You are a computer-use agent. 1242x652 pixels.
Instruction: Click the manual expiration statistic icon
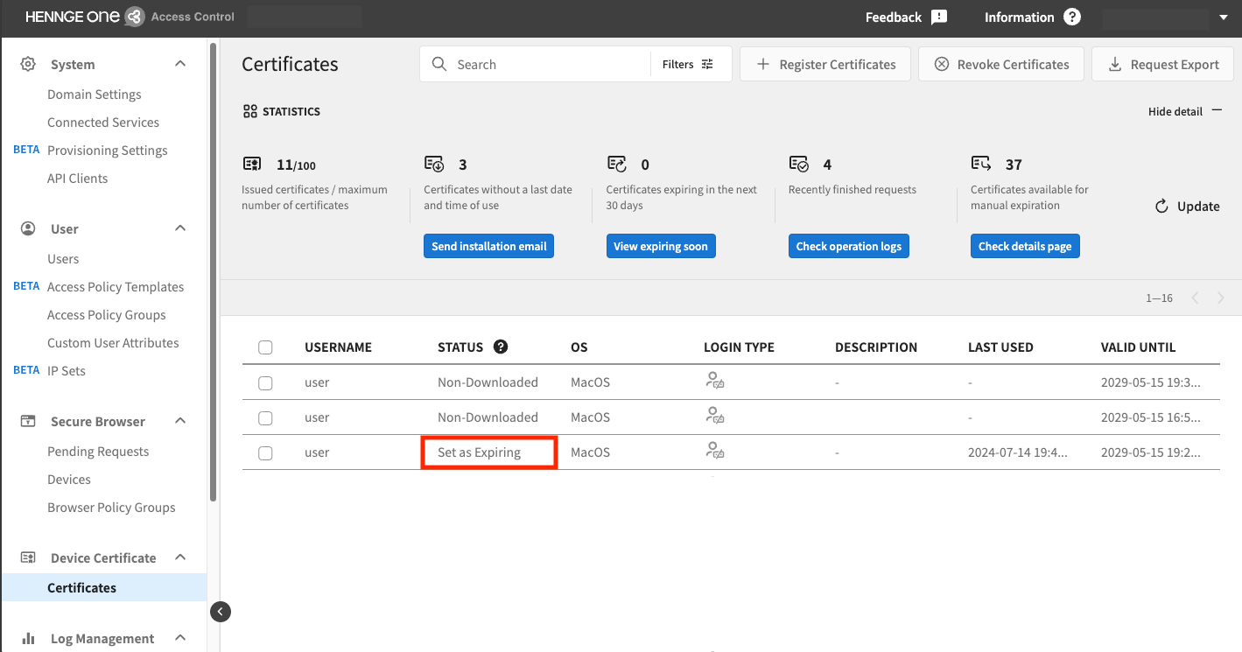pos(980,164)
